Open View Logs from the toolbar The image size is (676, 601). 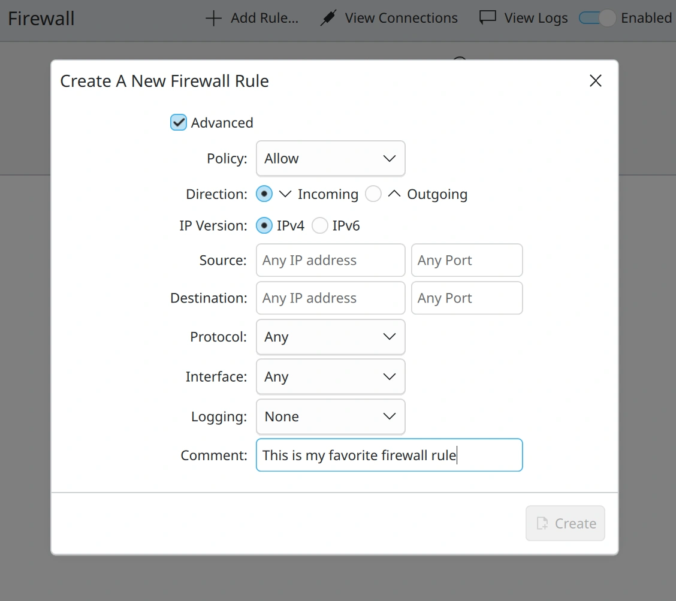click(x=523, y=18)
